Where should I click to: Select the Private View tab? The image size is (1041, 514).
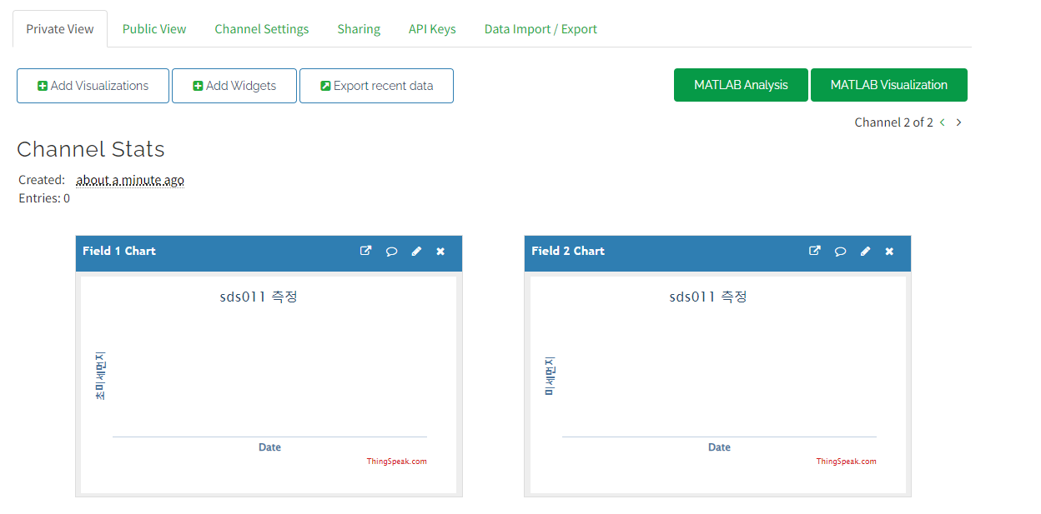click(60, 29)
